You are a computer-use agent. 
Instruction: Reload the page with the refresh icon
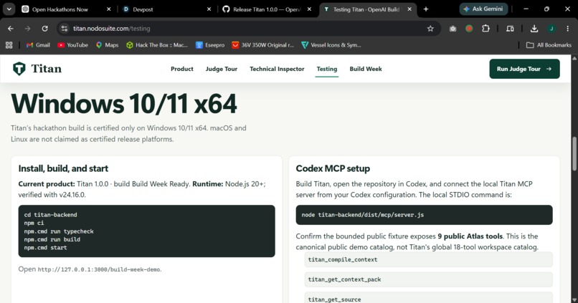(44, 29)
